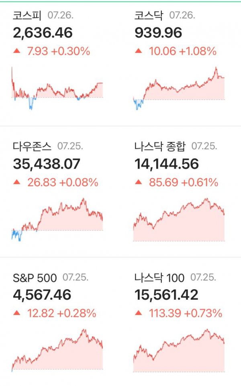Select the 나스닥 종합 intraday chart
The height and width of the screenshot is (386, 241).
[179, 219]
